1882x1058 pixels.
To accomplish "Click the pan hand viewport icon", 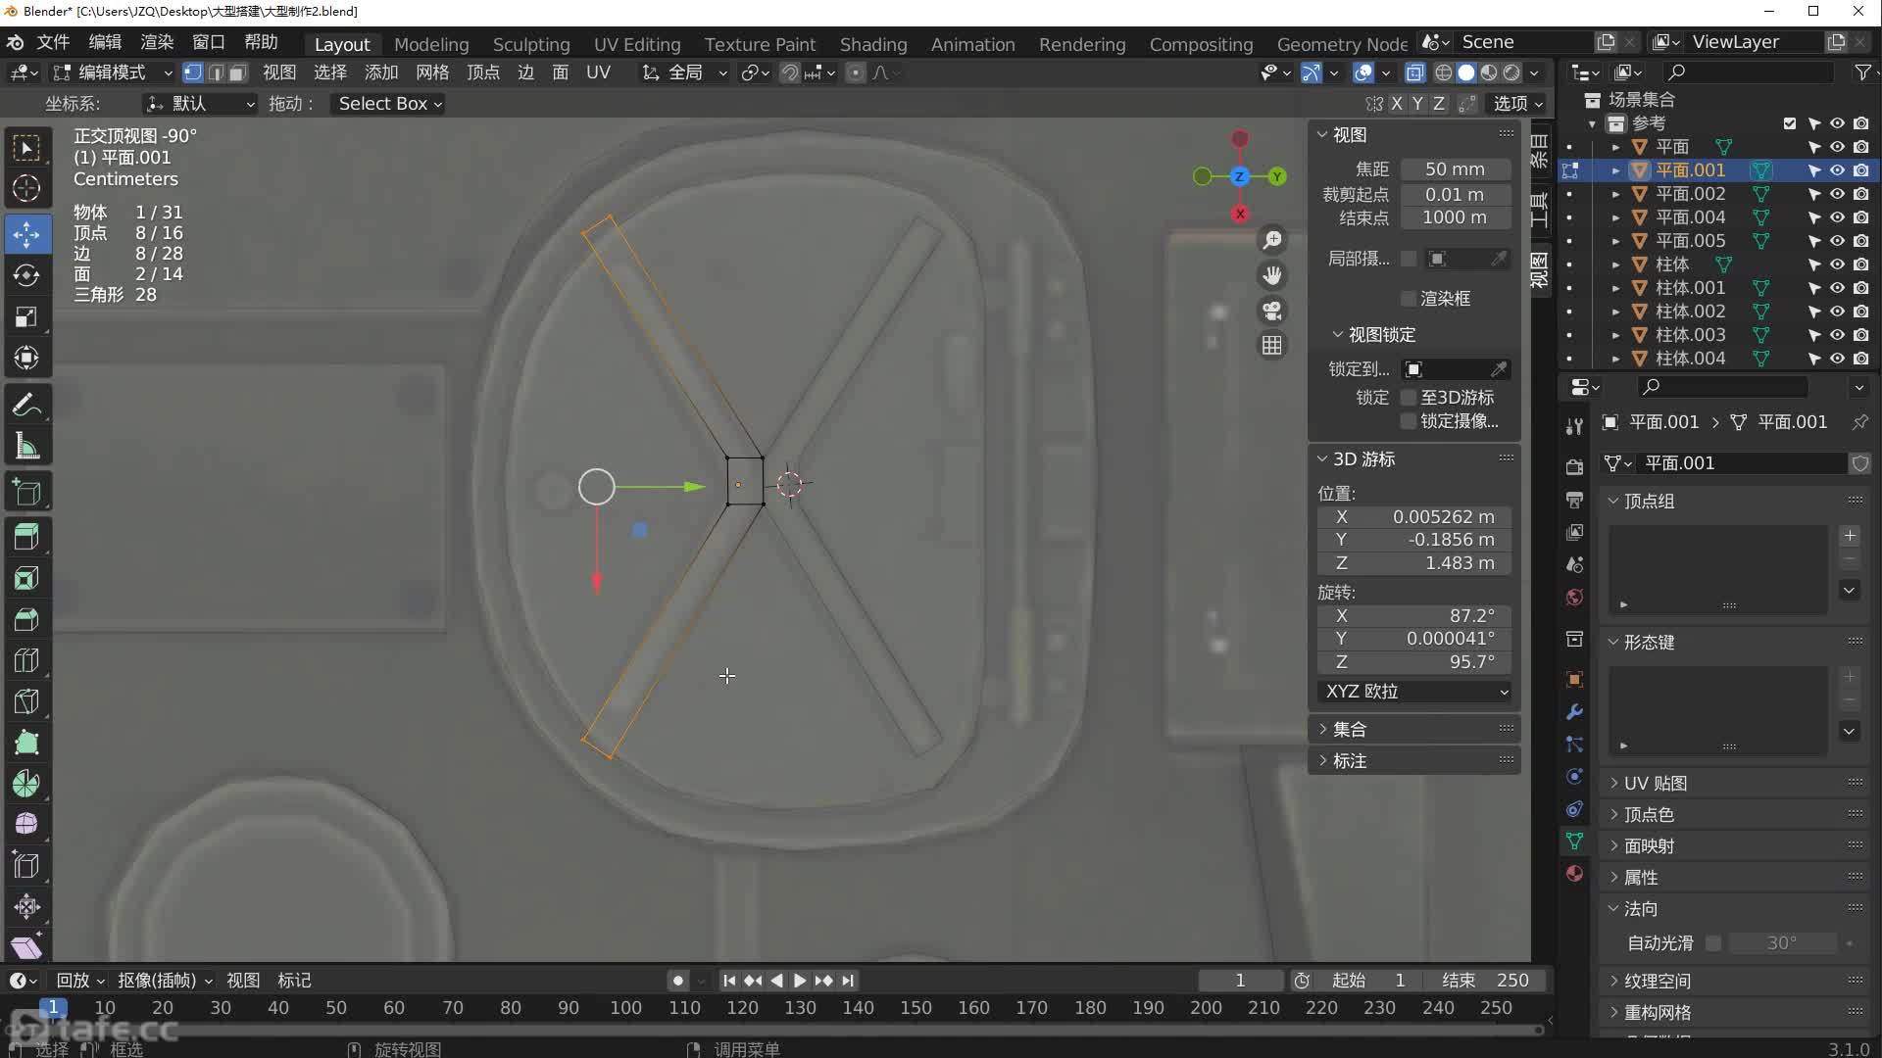I will [1271, 275].
